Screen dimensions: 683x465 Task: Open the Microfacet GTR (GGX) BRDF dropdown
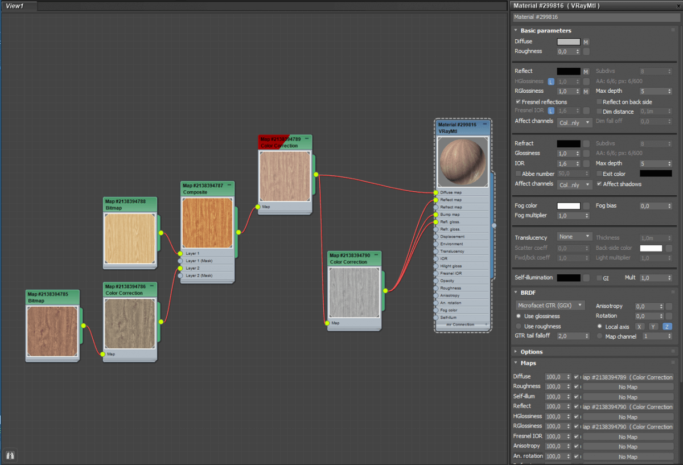point(550,306)
